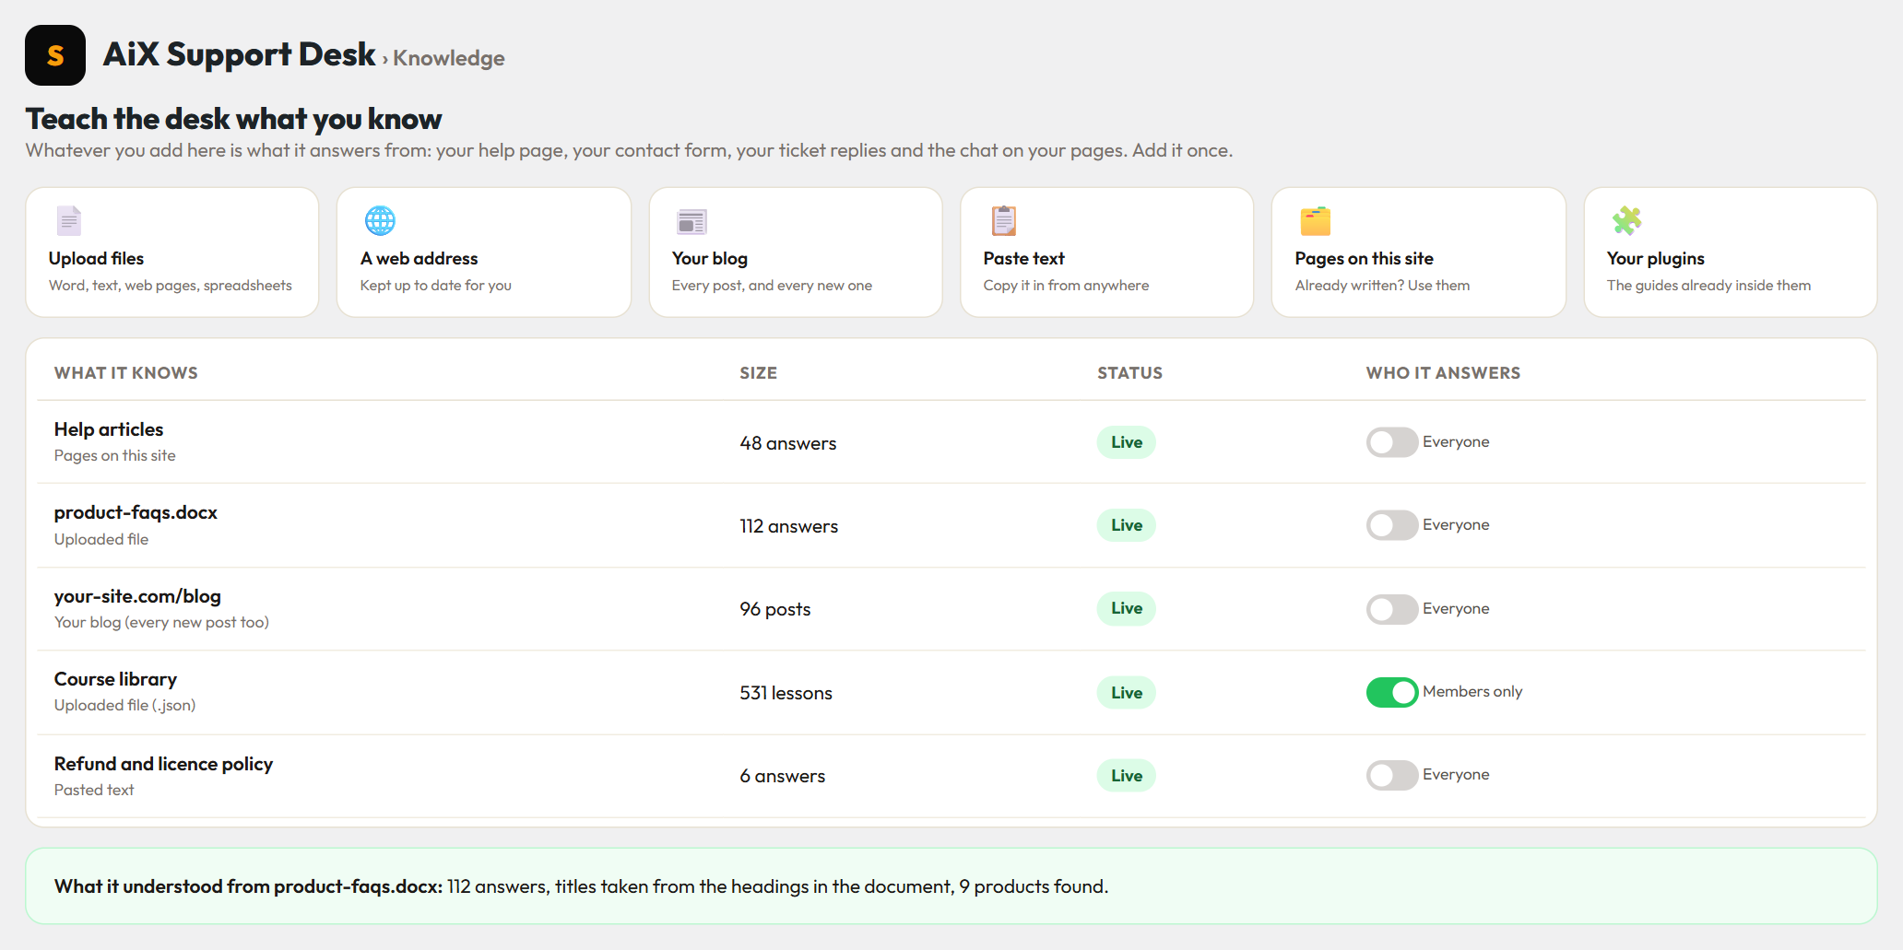Sort by the WHAT IT KNOWS column header
This screenshot has width=1903, height=950.
tap(126, 373)
